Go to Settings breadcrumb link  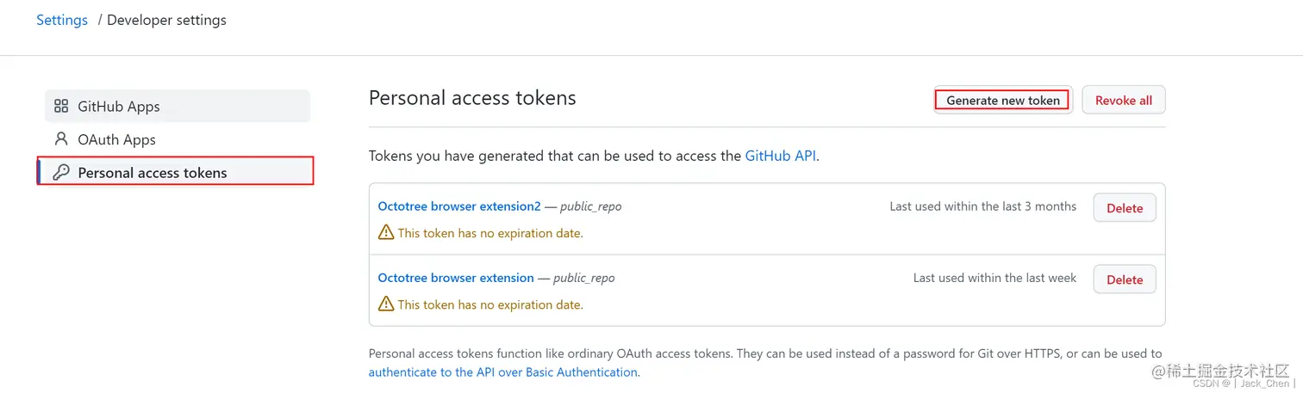[62, 20]
